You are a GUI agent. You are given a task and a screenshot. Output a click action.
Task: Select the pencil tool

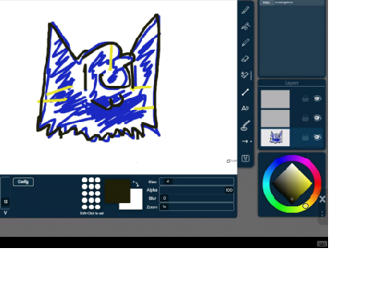[x=245, y=43]
